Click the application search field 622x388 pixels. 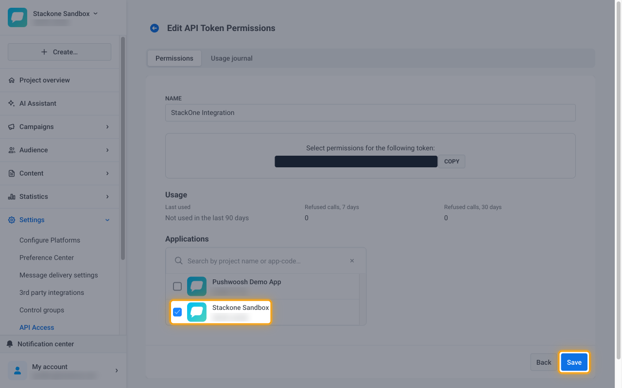pyautogui.click(x=265, y=261)
